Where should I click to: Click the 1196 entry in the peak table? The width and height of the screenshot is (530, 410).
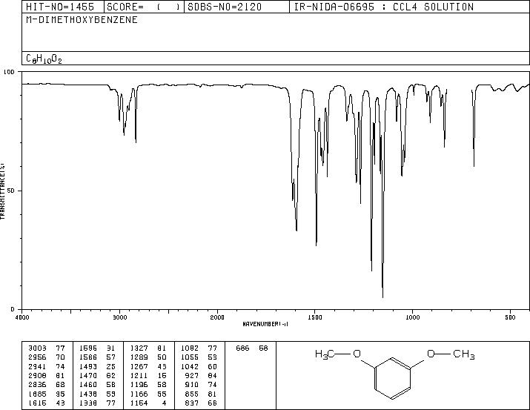pyautogui.click(x=139, y=385)
